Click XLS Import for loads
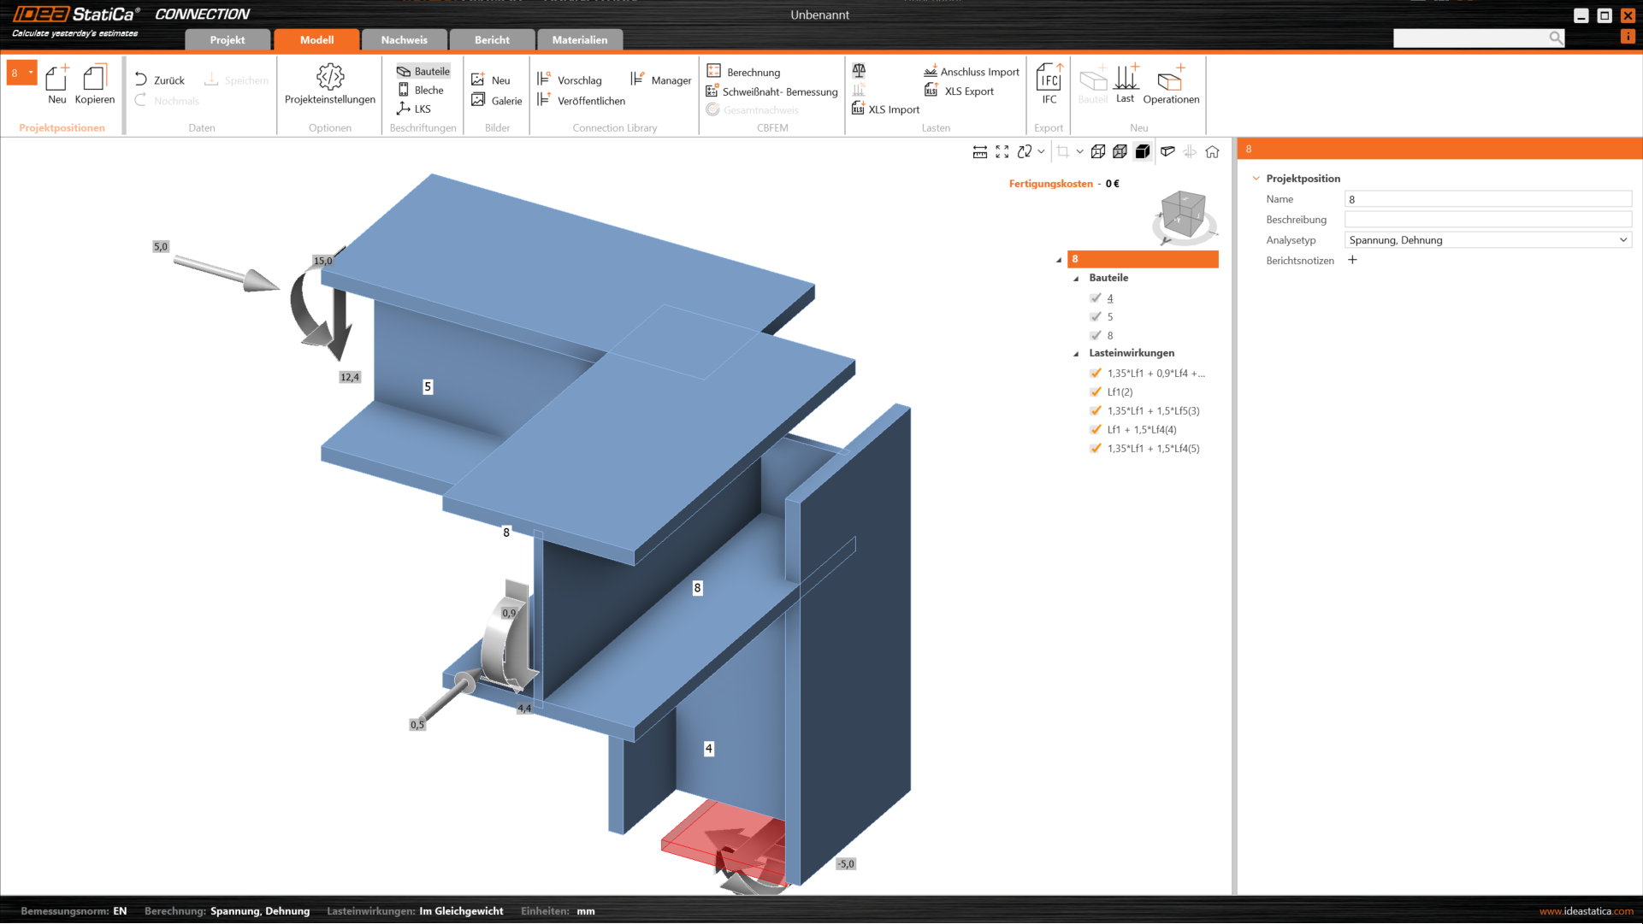 (x=886, y=109)
